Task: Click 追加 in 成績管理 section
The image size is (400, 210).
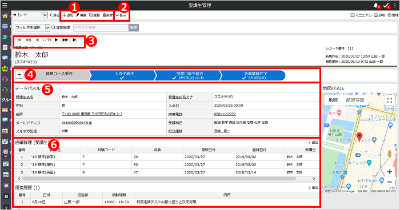Action: [313, 143]
